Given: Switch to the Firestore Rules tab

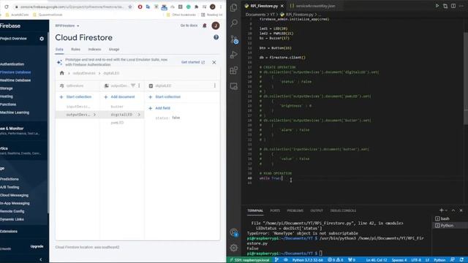Looking at the screenshot, I should [x=75, y=49].
